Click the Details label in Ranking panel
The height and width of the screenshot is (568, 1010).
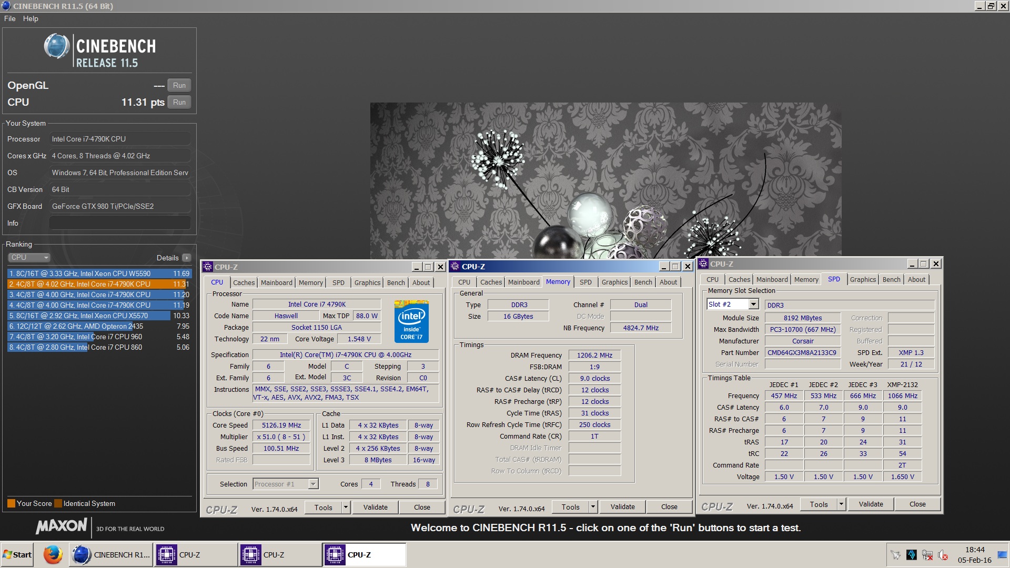pyautogui.click(x=167, y=258)
